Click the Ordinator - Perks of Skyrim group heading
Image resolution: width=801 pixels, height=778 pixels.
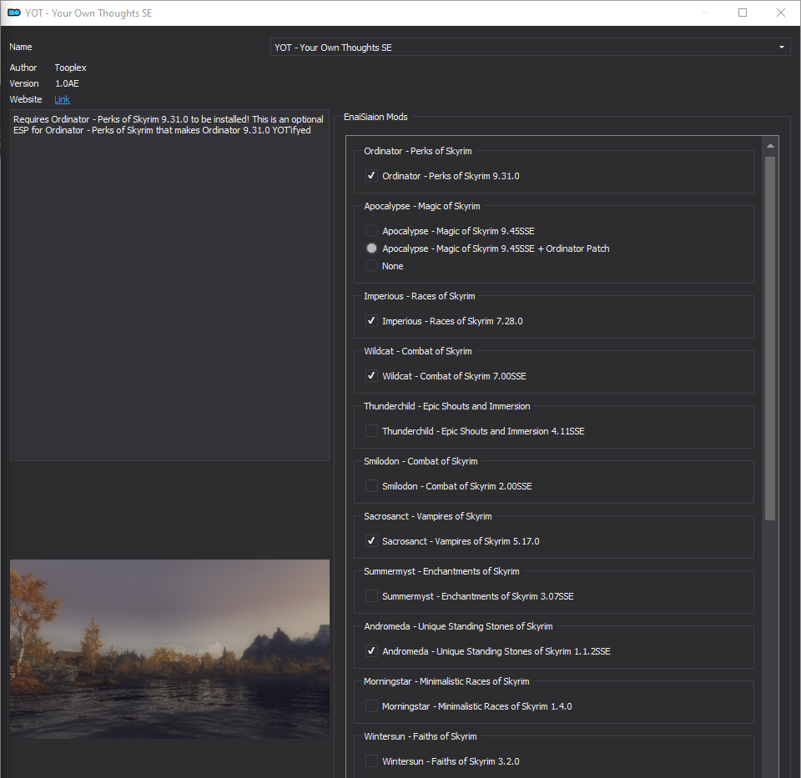coord(418,151)
